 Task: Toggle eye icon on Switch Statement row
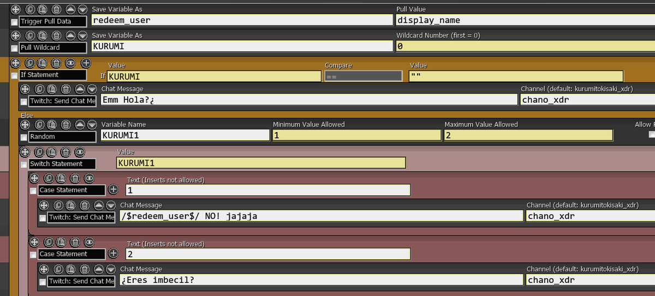coord(80,152)
